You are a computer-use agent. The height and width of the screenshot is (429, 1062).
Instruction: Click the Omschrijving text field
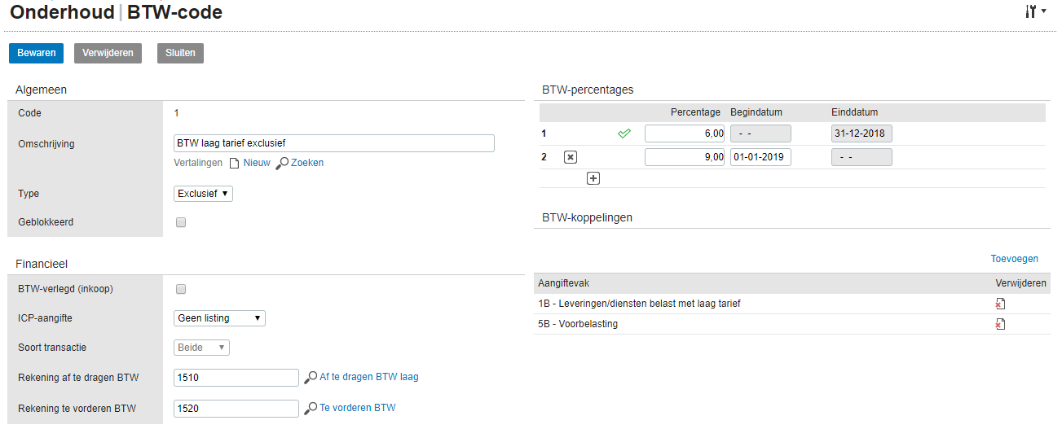click(334, 143)
